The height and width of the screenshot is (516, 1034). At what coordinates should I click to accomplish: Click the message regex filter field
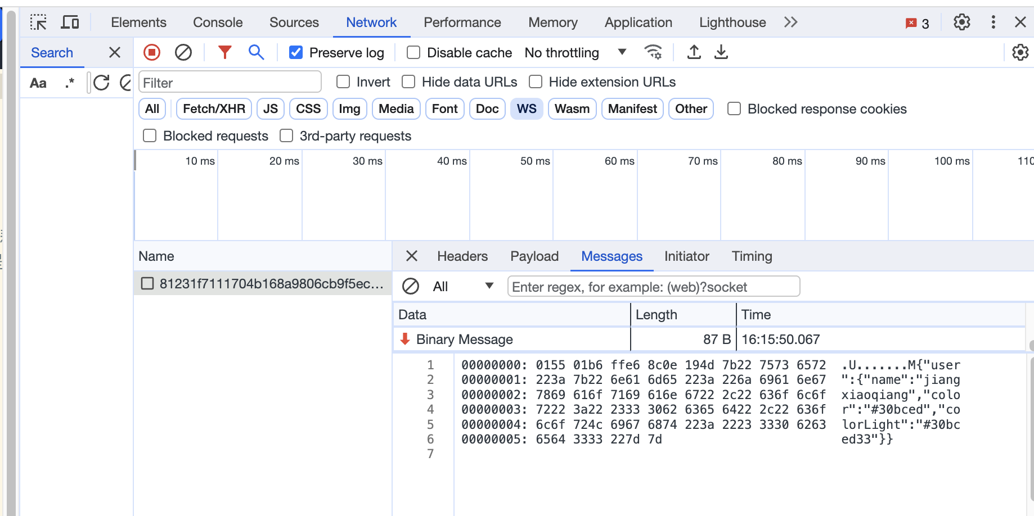click(x=654, y=287)
